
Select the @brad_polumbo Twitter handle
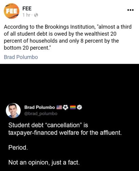pos(41,114)
